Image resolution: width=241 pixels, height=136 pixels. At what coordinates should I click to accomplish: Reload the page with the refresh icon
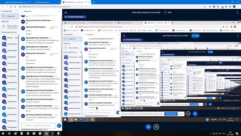[11, 7]
